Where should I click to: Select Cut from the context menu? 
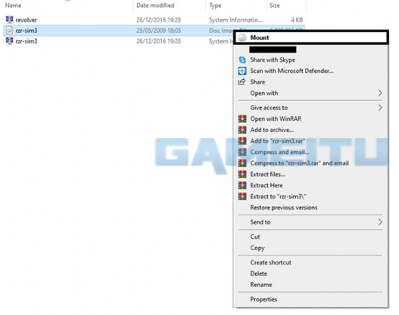pos(255,237)
